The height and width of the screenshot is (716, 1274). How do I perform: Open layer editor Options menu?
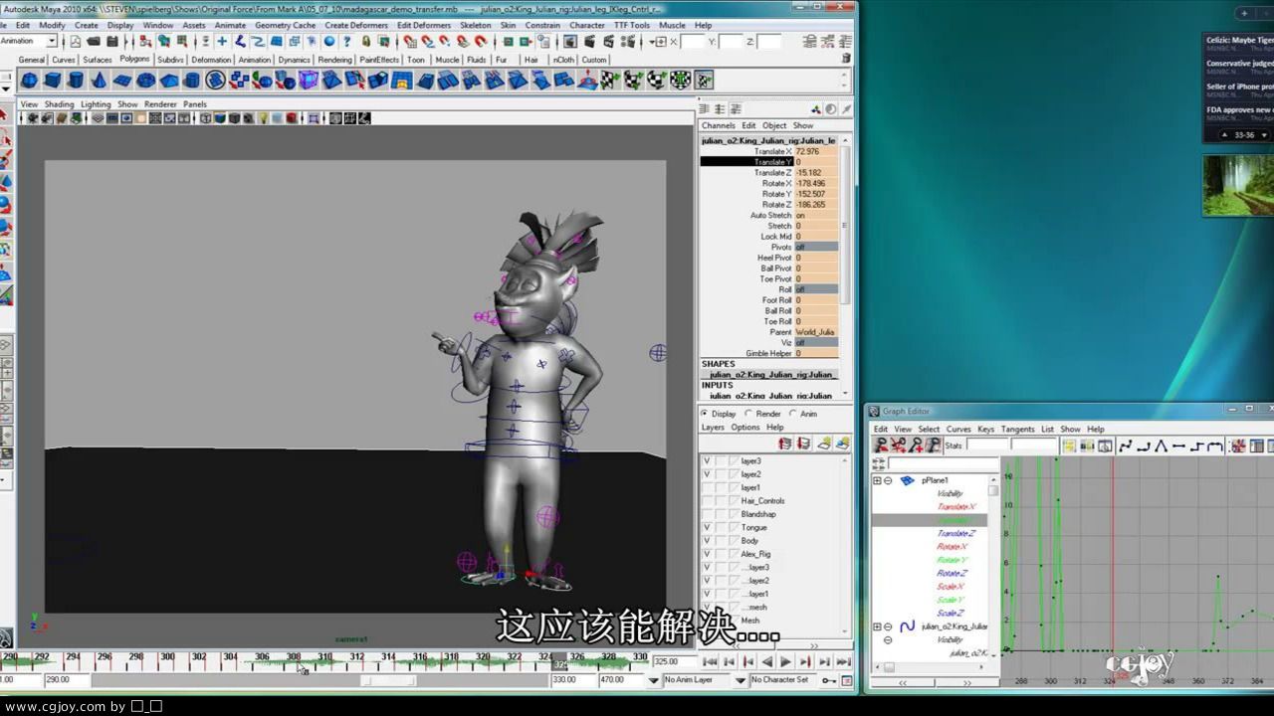[x=745, y=428]
